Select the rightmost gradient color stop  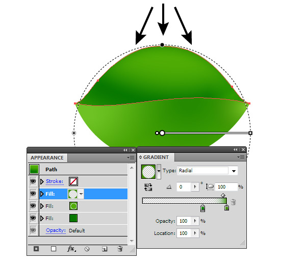[x=226, y=207]
